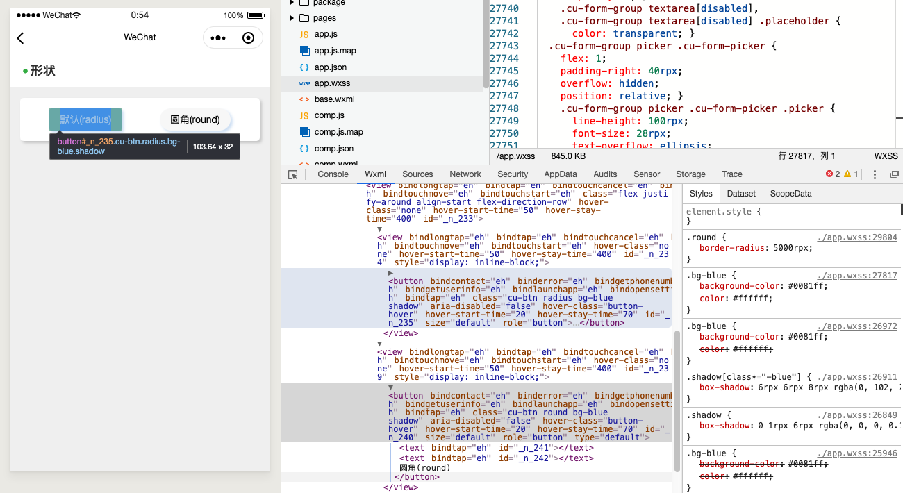Click the .bg-blue background-color #0081ff value
The image size is (903, 493).
coord(806,286)
